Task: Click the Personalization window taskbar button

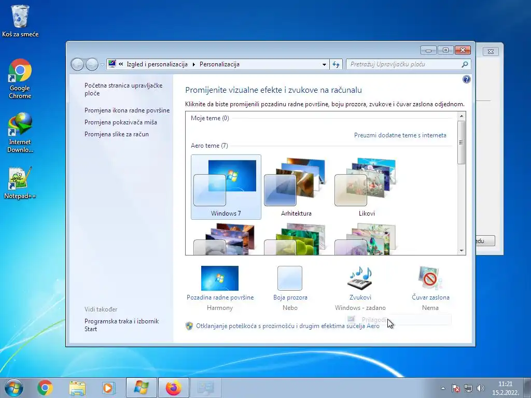Action: click(x=205, y=388)
